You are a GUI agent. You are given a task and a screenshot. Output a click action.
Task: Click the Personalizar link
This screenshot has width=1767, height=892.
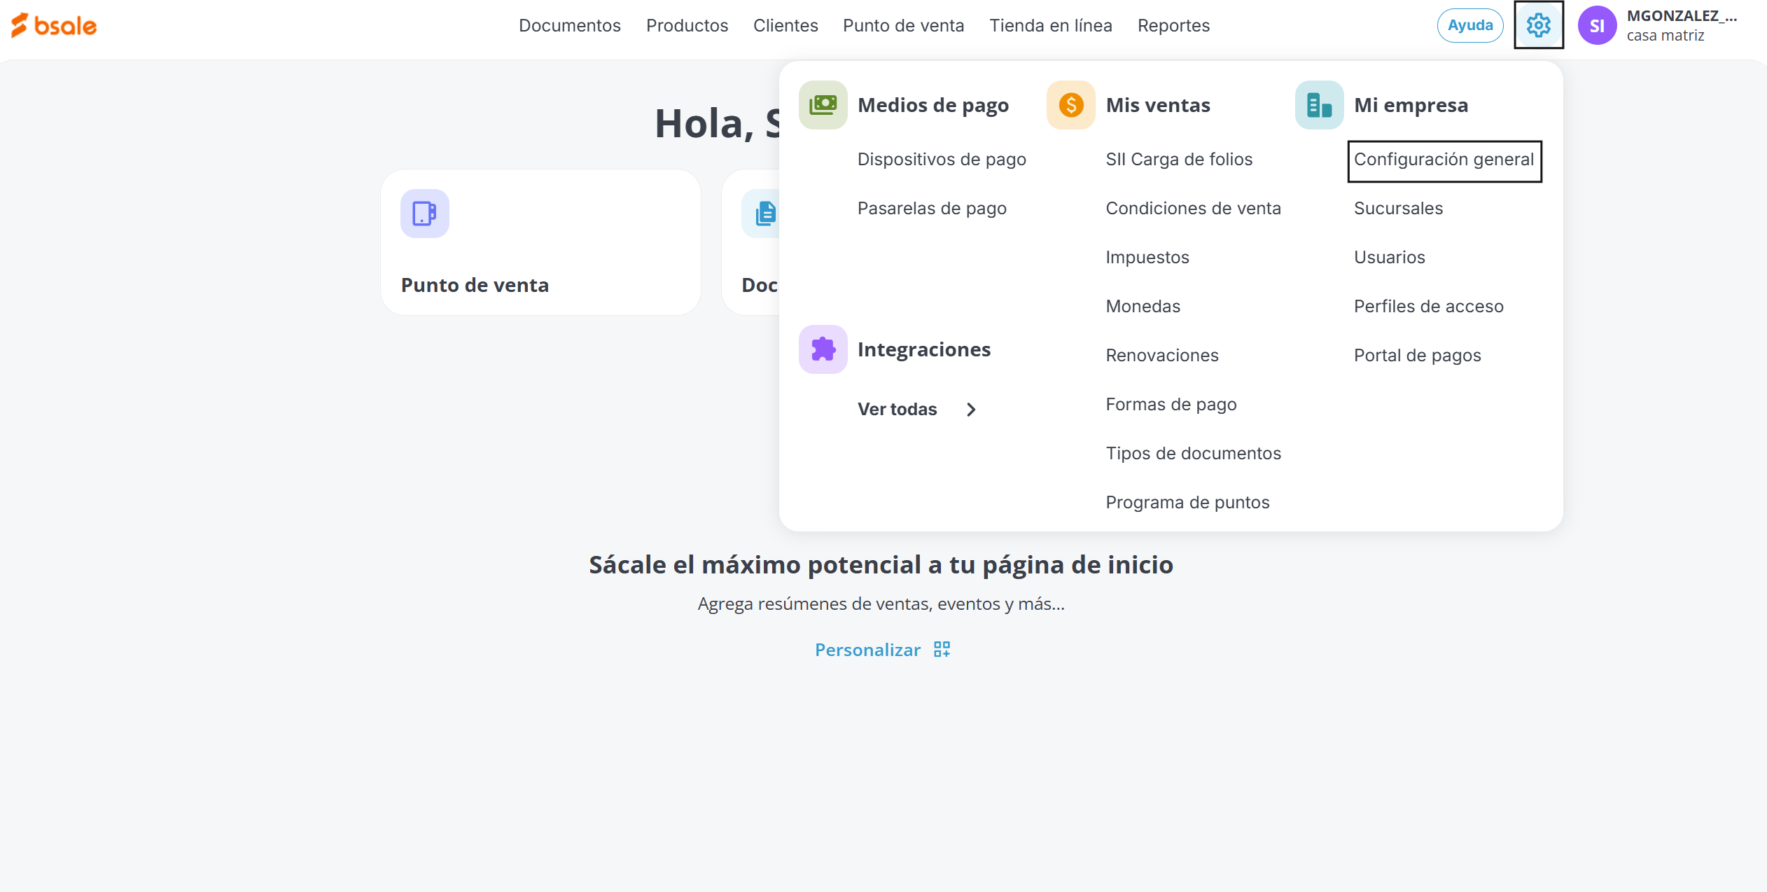(867, 650)
